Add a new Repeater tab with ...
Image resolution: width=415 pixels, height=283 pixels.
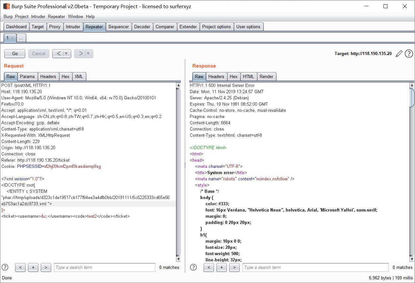point(21,38)
